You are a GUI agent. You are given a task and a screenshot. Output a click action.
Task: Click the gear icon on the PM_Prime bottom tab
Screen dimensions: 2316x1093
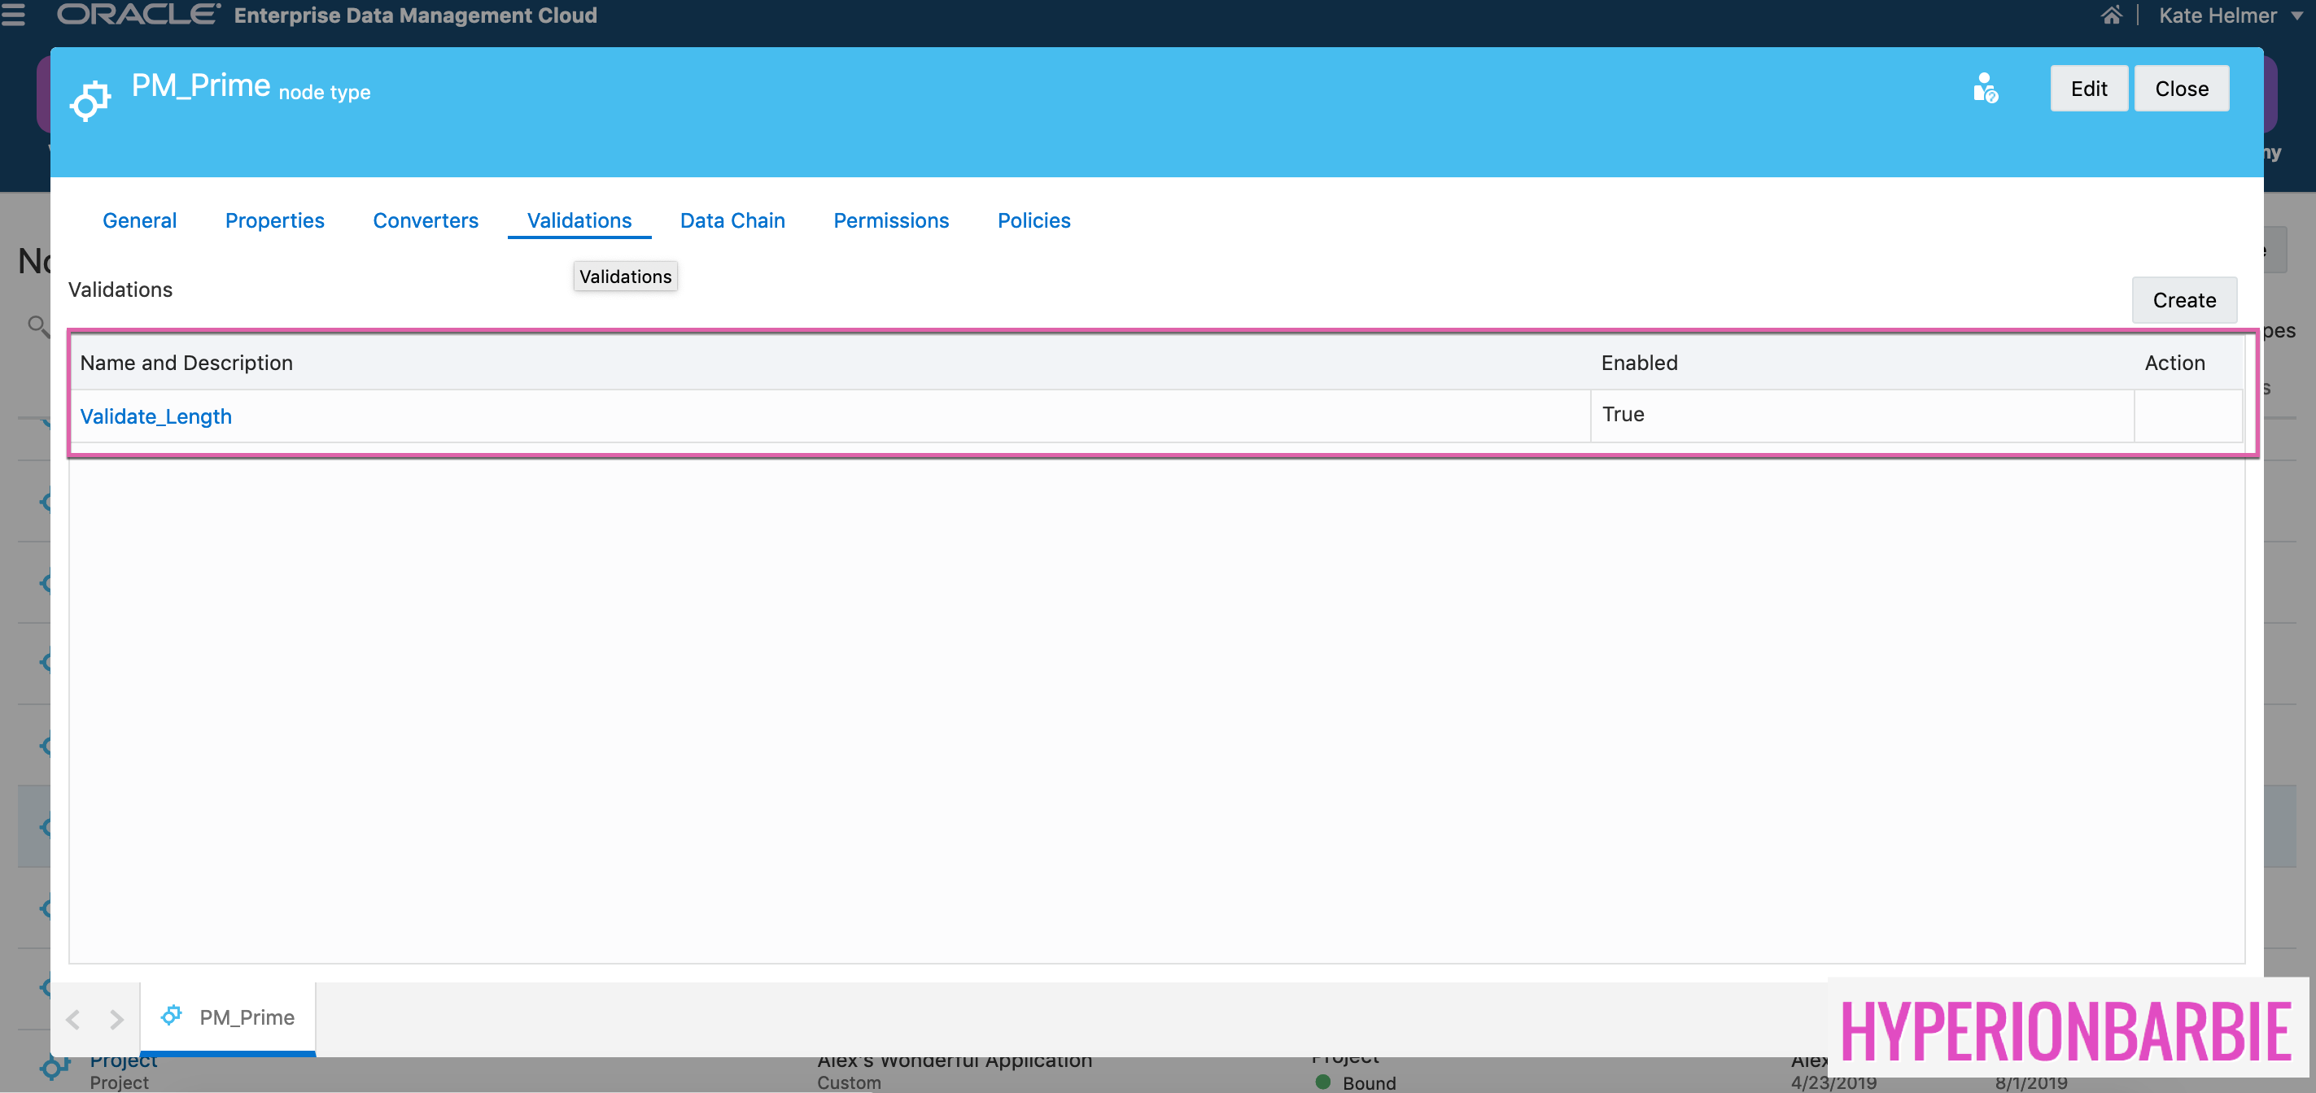click(x=172, y=1015)
